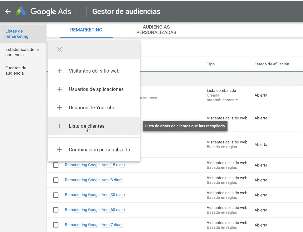This screenshot has width=303, height=232.
Task: Switch to the REMARKETING tab
Action: pos(86,30)
